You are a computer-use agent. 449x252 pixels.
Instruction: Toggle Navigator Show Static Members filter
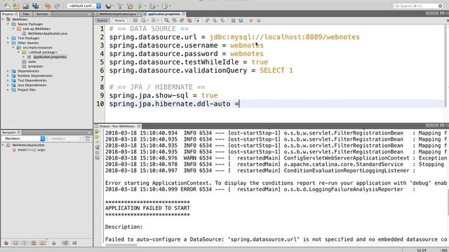tap(25, 243)
